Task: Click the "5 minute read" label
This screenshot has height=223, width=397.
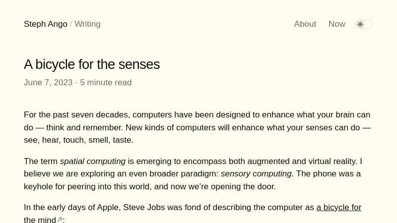Action: 106,82
